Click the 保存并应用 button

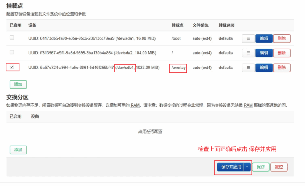pyautogui.click(x=231, y=167)
